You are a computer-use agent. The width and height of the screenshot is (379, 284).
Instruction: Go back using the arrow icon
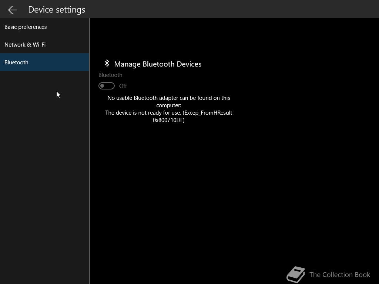click(12, 10)
